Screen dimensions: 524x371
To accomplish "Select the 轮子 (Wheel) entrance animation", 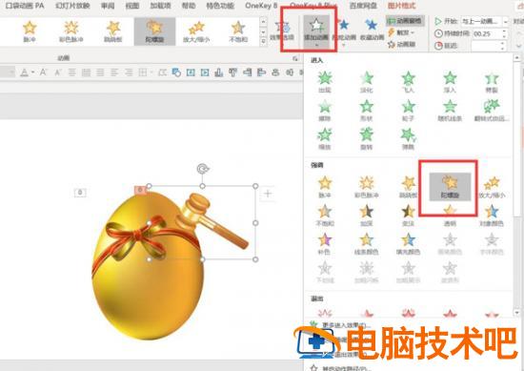I will [x=409, y=111].
